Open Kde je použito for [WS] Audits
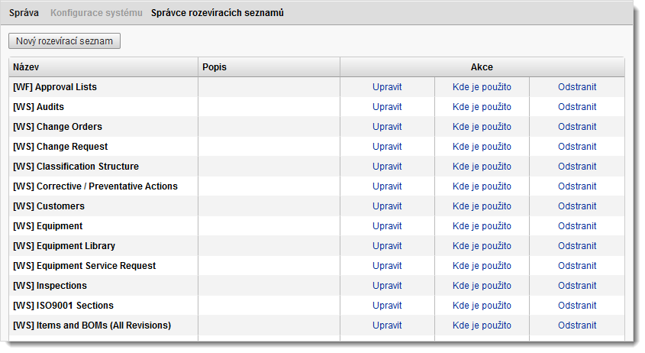Screen dimensions: 645x353 click(482, 107)
